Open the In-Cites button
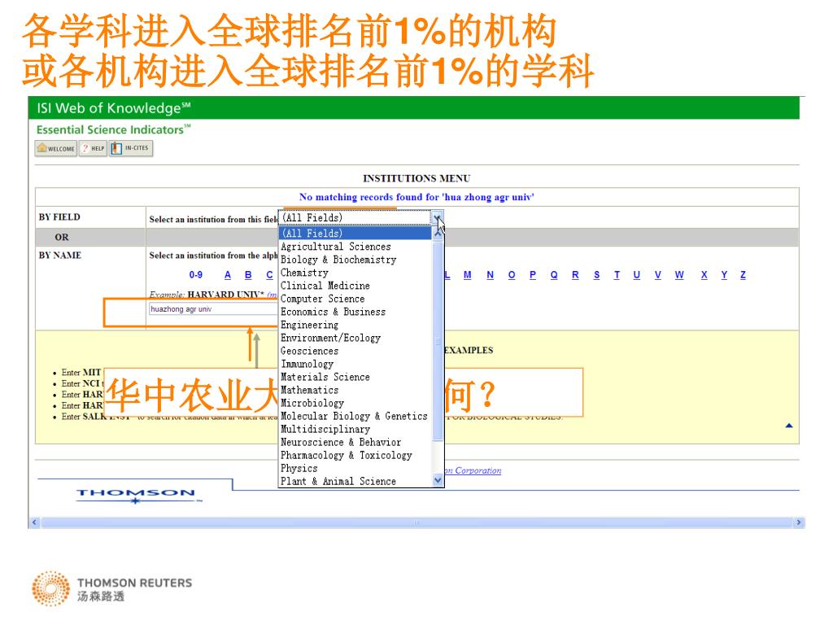 (x=131, y=148)
